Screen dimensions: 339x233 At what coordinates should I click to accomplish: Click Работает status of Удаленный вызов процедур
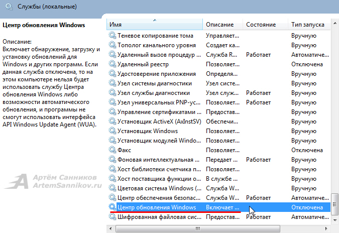coord(258,55)
